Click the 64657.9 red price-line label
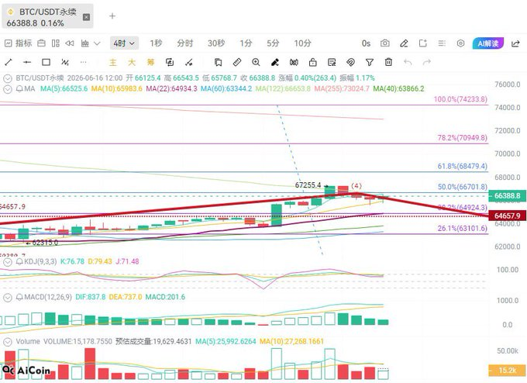 pos(507,216)
